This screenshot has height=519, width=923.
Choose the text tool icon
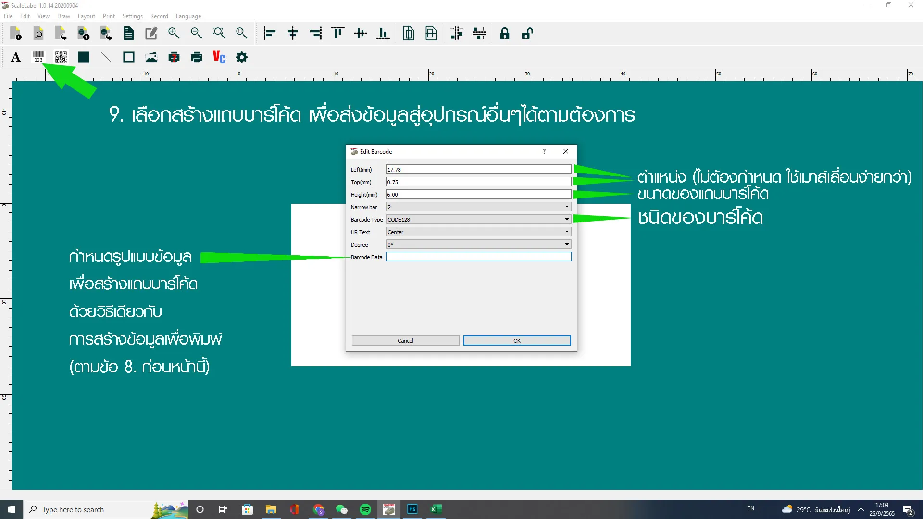(16, 57)
